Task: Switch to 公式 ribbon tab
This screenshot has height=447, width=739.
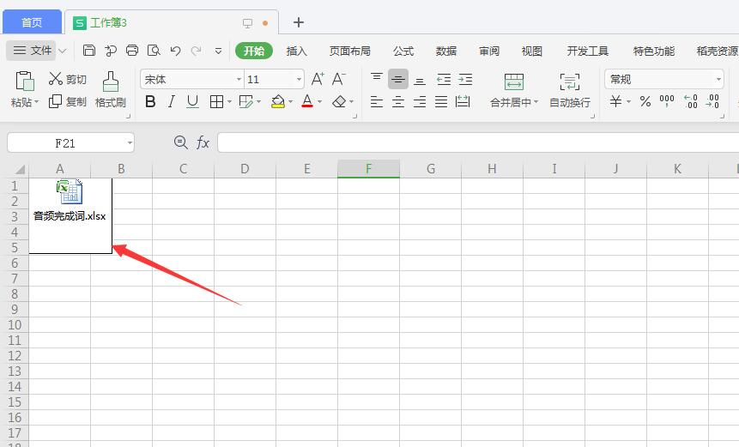Action: click(403, 51)
